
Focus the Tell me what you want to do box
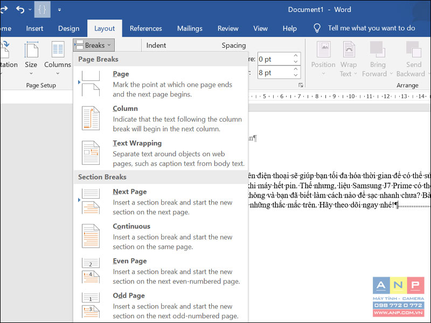click(x=371, y=28)
